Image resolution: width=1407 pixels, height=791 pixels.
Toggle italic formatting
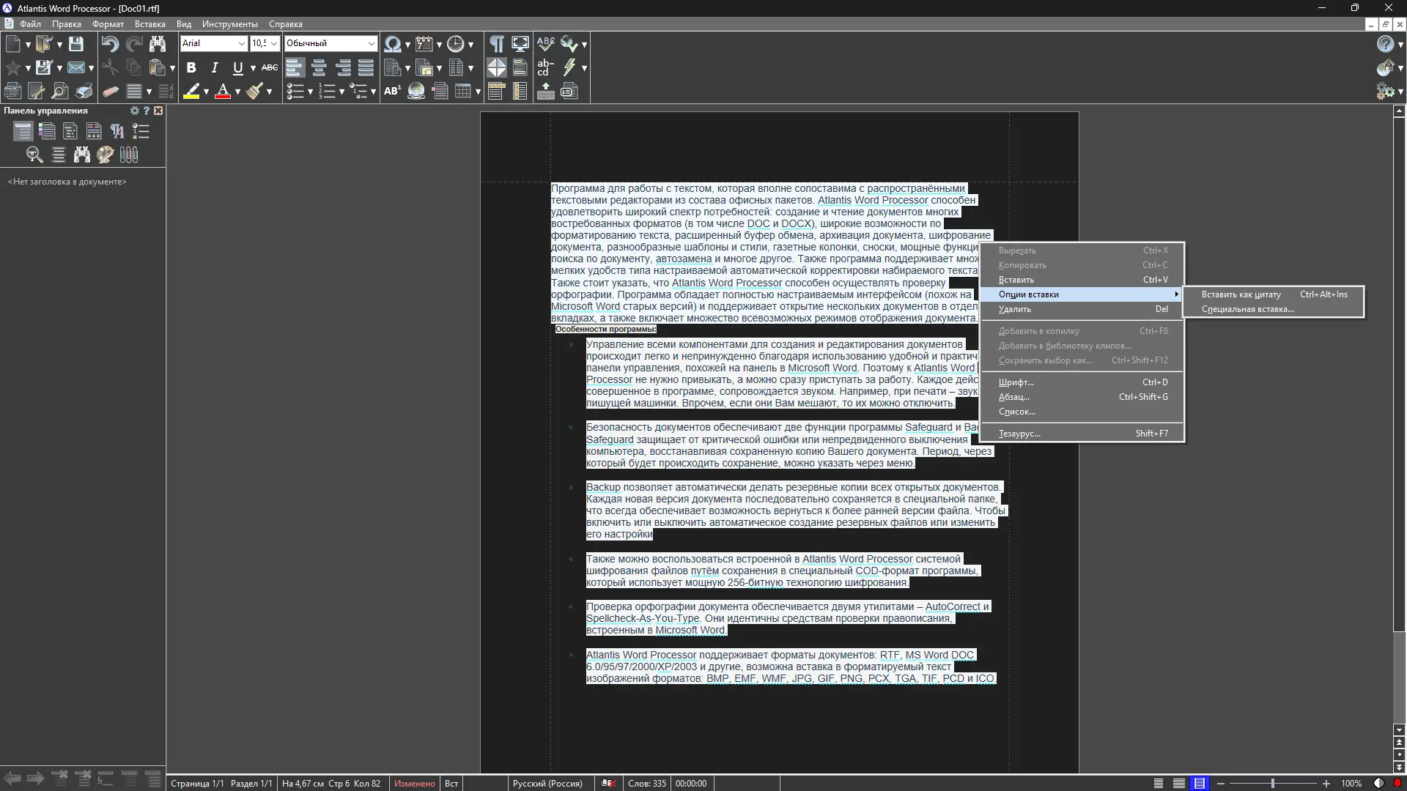[x=214, y=68]
